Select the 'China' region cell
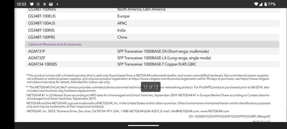 tap(122, 37)
